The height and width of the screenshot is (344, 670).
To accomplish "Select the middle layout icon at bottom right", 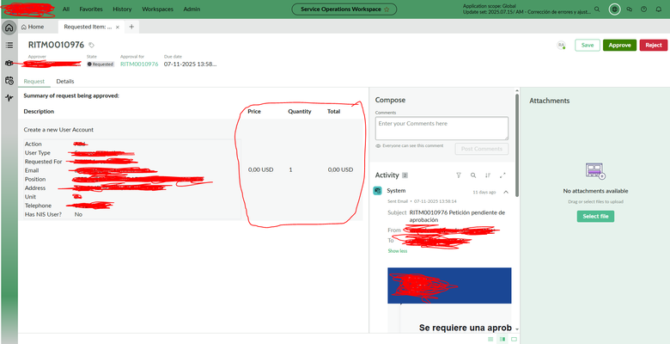I will [x=502, y=340].
